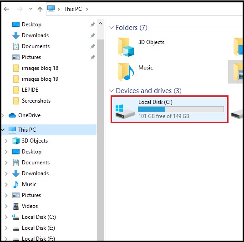The width and height of the screenshot is (244, 242).
Task: Click the Folders (7) group header
Action: (x=132, y=28)
